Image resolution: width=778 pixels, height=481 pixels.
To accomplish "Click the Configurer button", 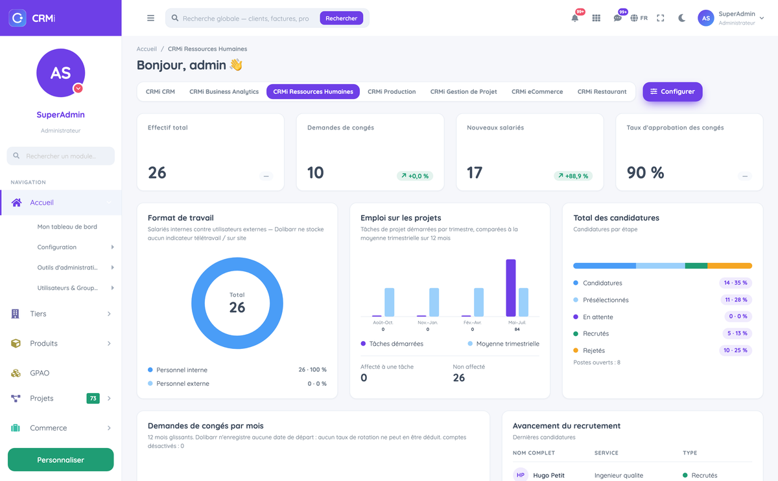I will (672, 91).
